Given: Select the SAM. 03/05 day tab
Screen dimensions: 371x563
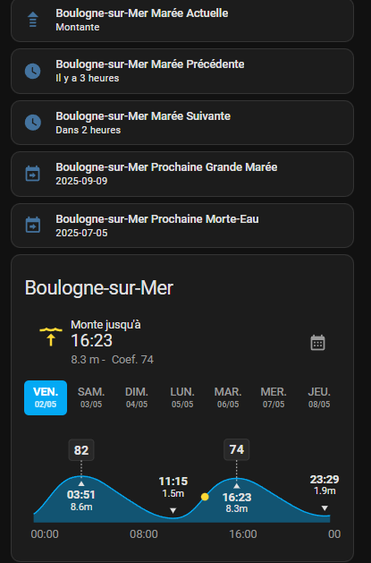Looking at the screenshot, I should tap(91, 397).
